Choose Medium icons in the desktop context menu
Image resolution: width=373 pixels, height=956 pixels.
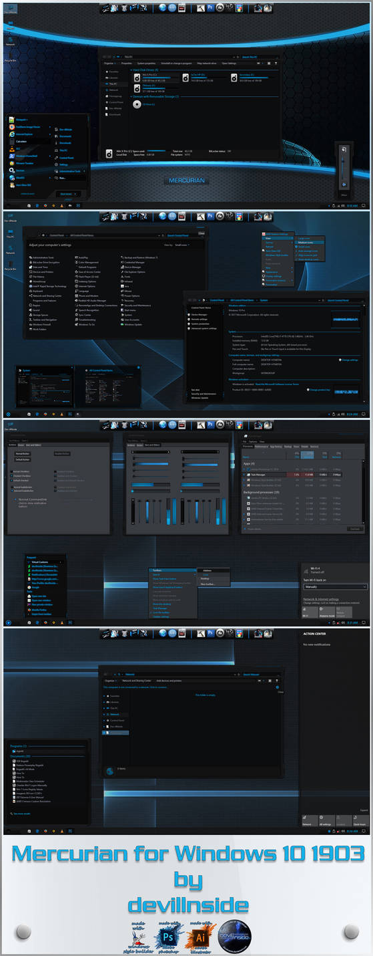[304, 242]
